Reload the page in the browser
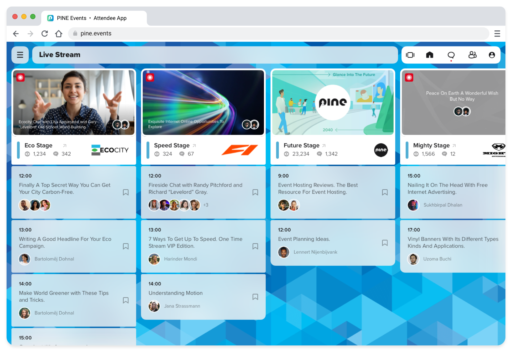This screenshot has height=352, width=512. click(x=45, y=34)
